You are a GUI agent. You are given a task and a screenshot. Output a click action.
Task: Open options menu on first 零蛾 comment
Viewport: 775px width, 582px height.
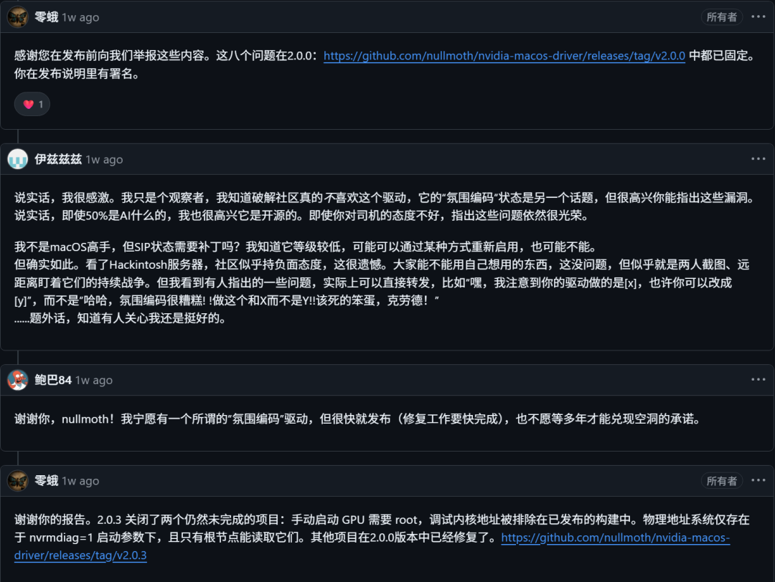758,16
